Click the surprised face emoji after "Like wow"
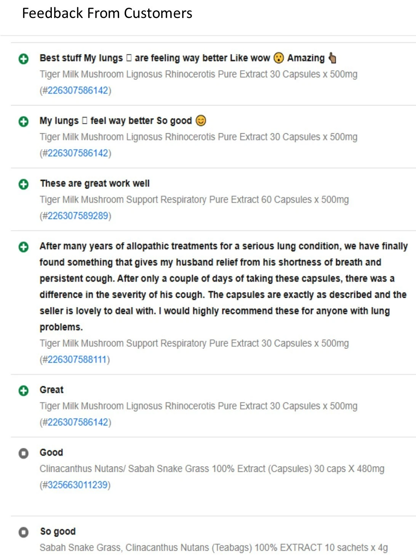This screenshot has width=416, height=556. pyautogui.click(x=279, y=58)
